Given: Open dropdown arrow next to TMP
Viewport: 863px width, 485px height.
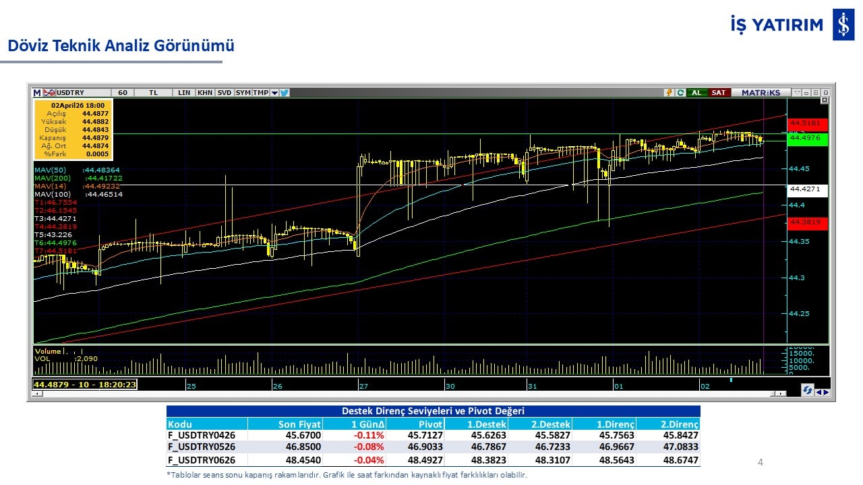Looking at the screenshot, I should click(x=274, y=92).
